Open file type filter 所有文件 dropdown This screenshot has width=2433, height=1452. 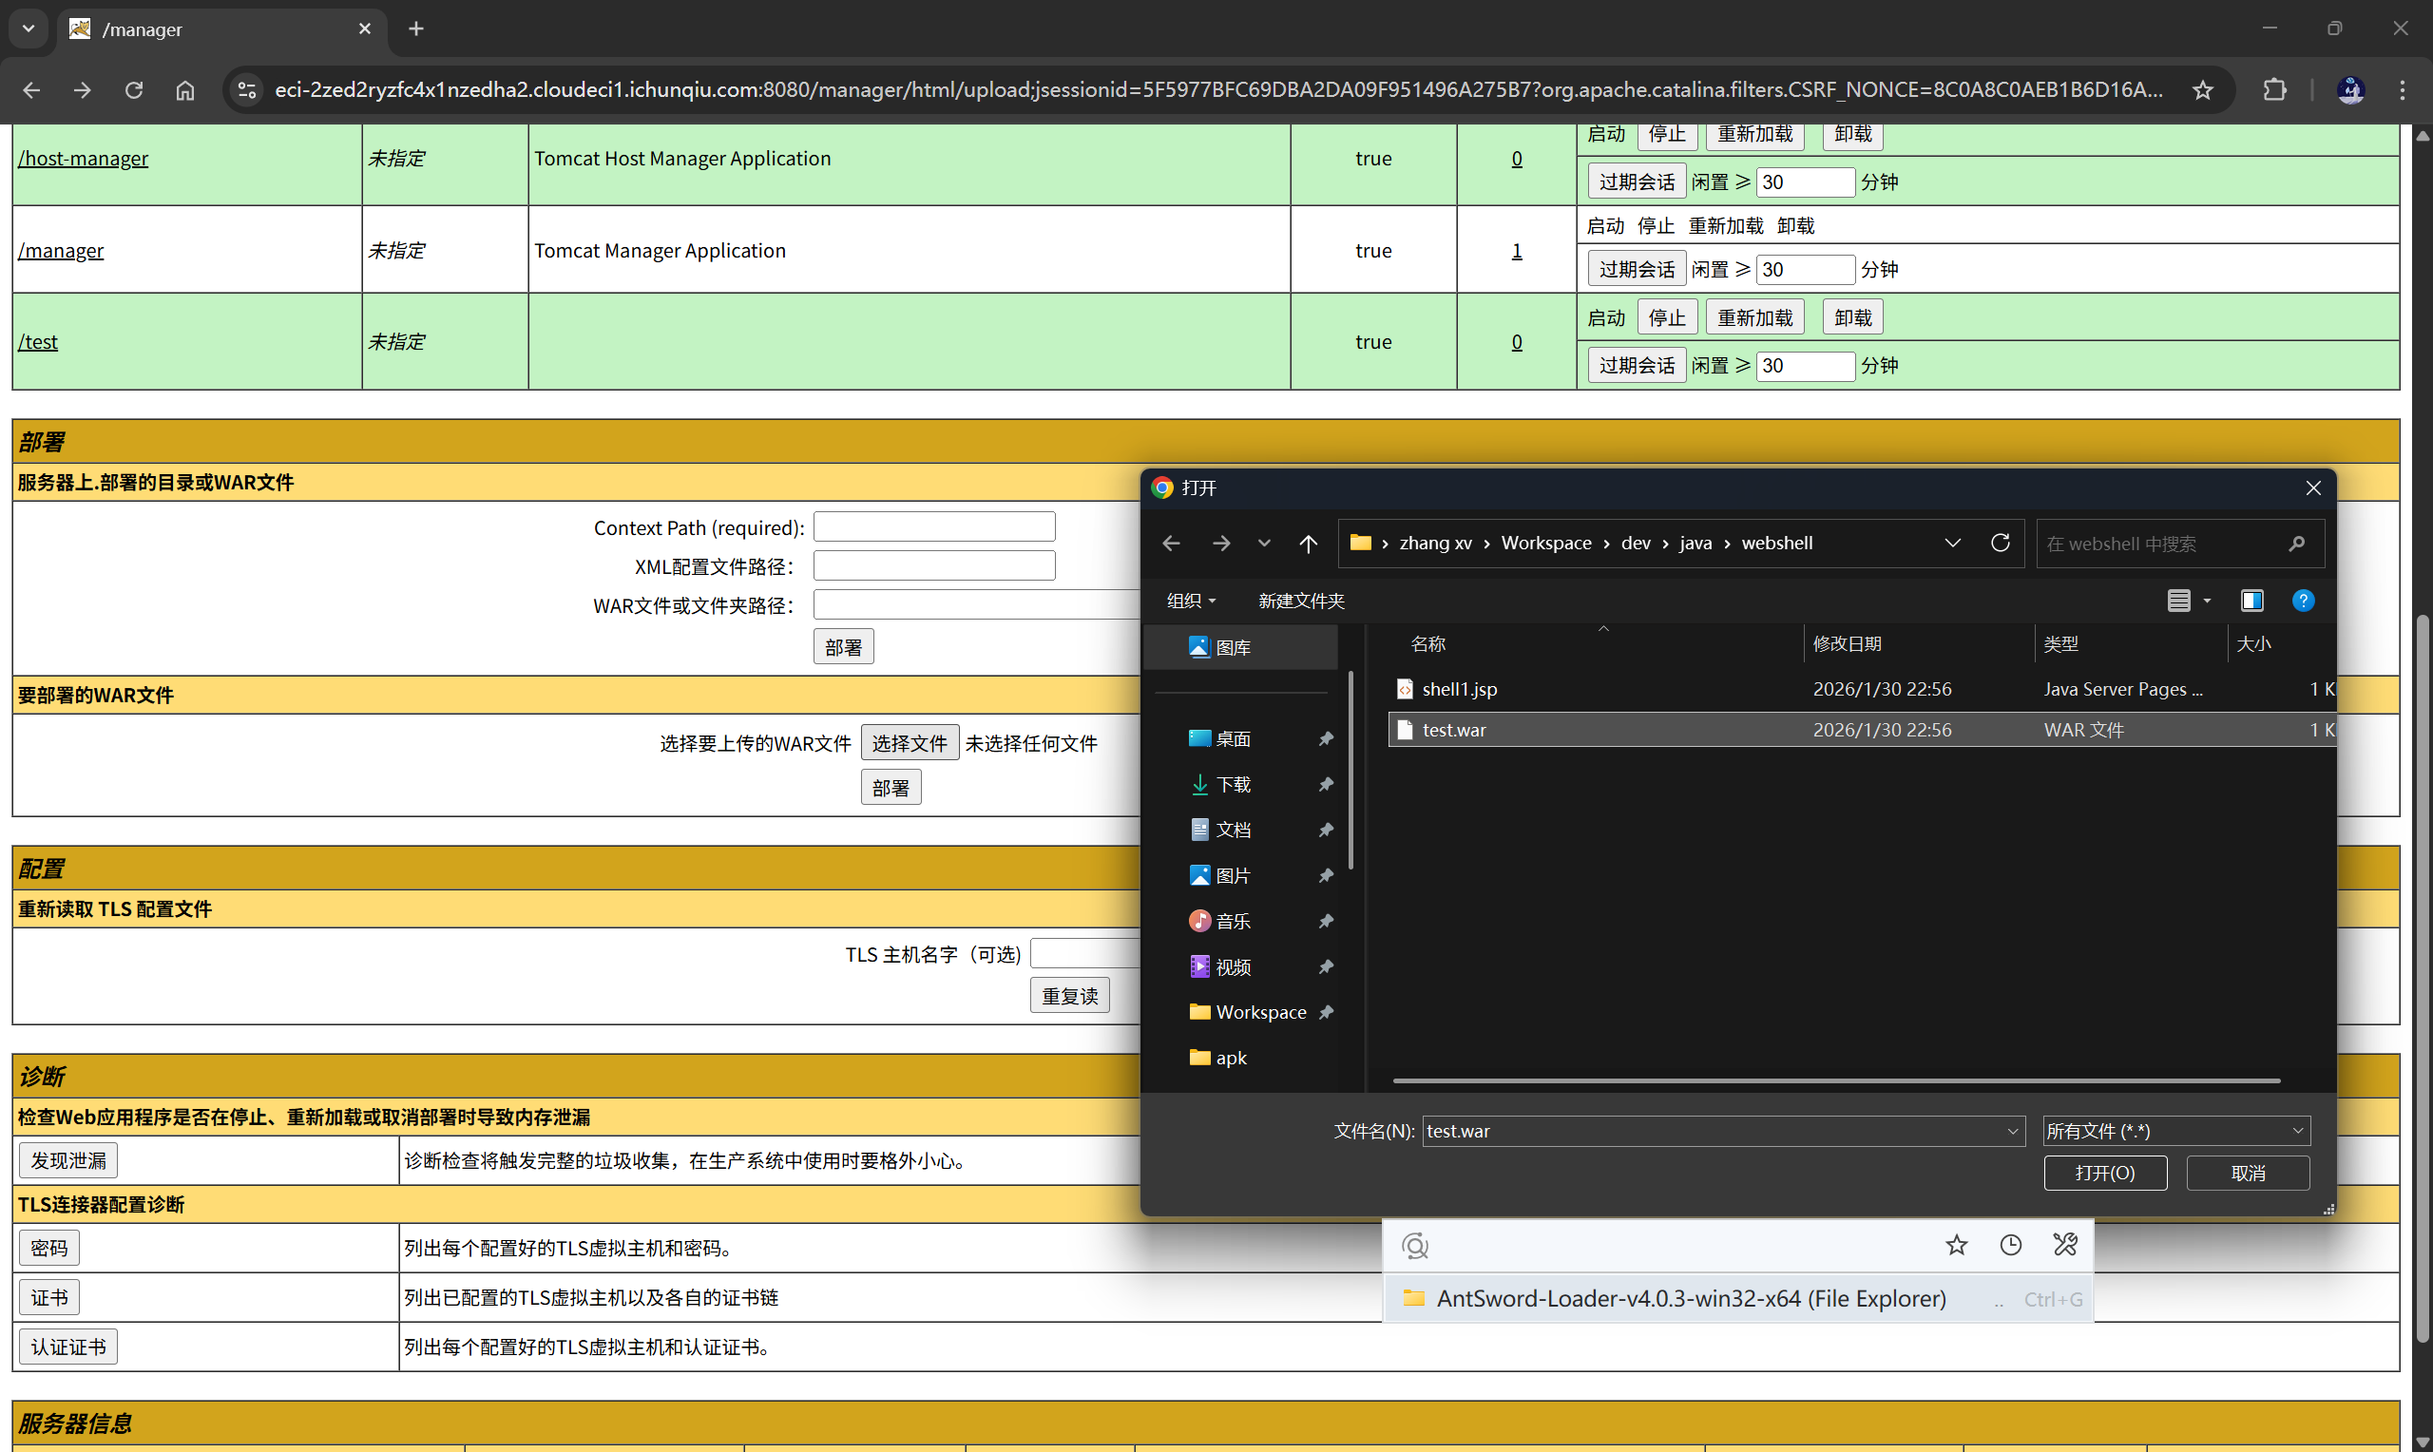2175,1131
